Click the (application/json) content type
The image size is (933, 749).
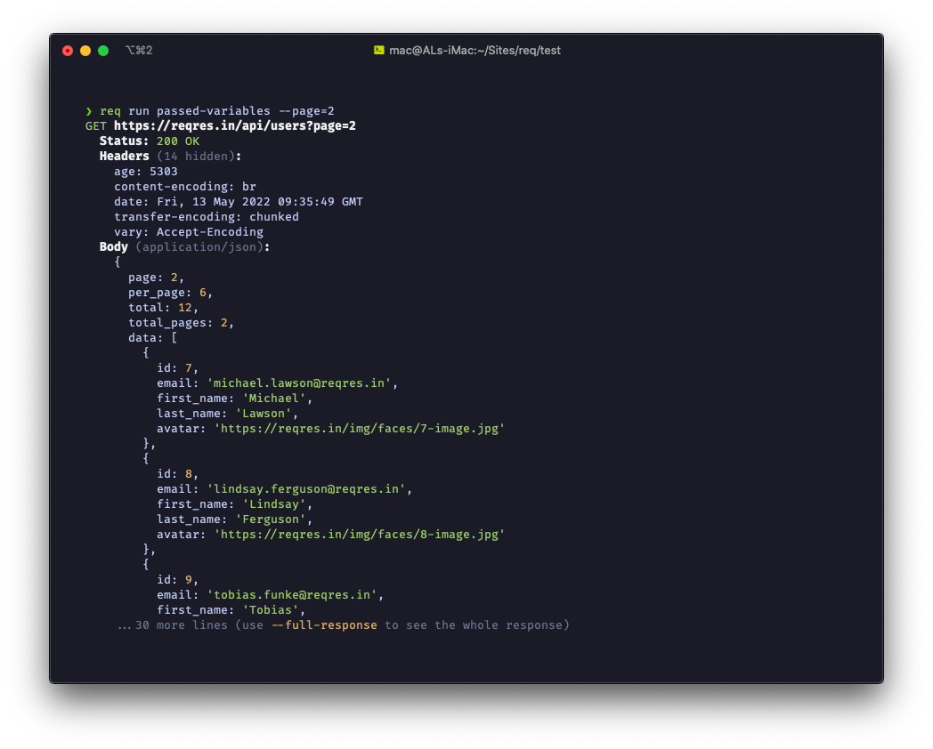click(199, 247)
